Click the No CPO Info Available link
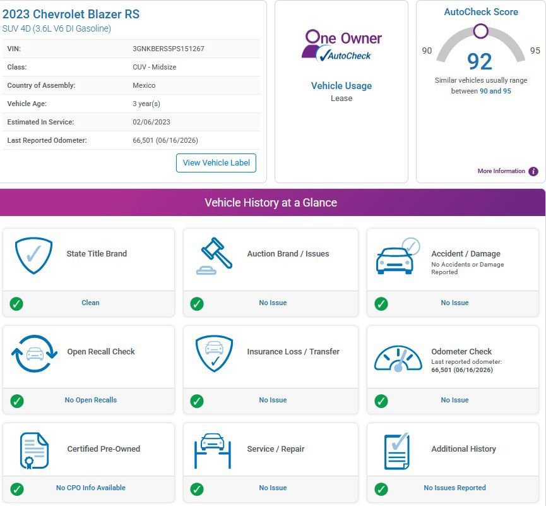Image resolution: width=546 pixels, height=506 pixels. [x=90, y=488]
